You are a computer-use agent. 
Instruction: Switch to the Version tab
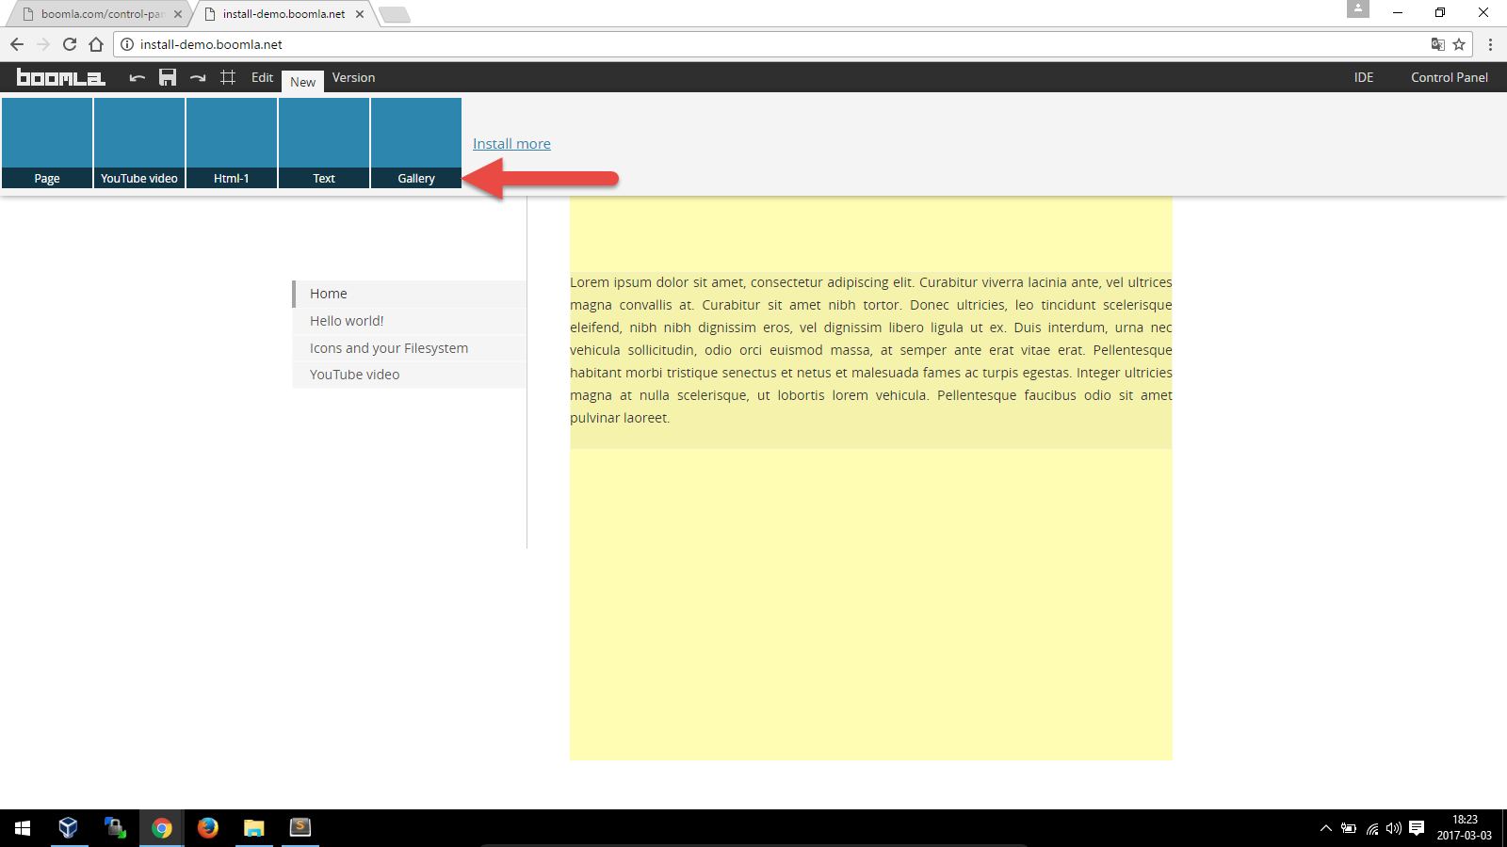353,78
